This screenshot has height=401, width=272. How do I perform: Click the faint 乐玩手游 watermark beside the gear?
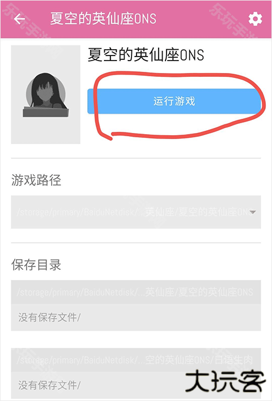click(x=232, y=20)
